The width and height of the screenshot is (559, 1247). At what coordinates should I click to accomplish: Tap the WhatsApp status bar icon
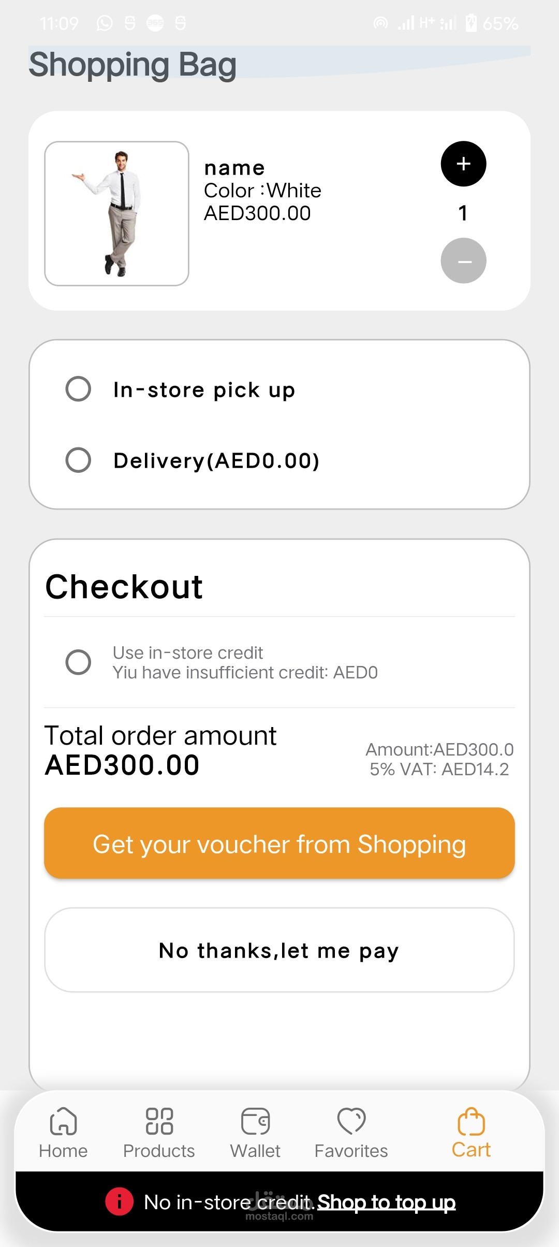(x=105, y=23)
